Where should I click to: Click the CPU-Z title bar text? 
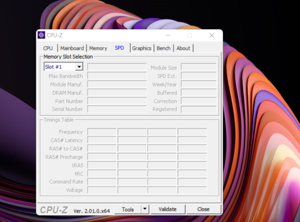pyautogui.click(x=55, y=35)
